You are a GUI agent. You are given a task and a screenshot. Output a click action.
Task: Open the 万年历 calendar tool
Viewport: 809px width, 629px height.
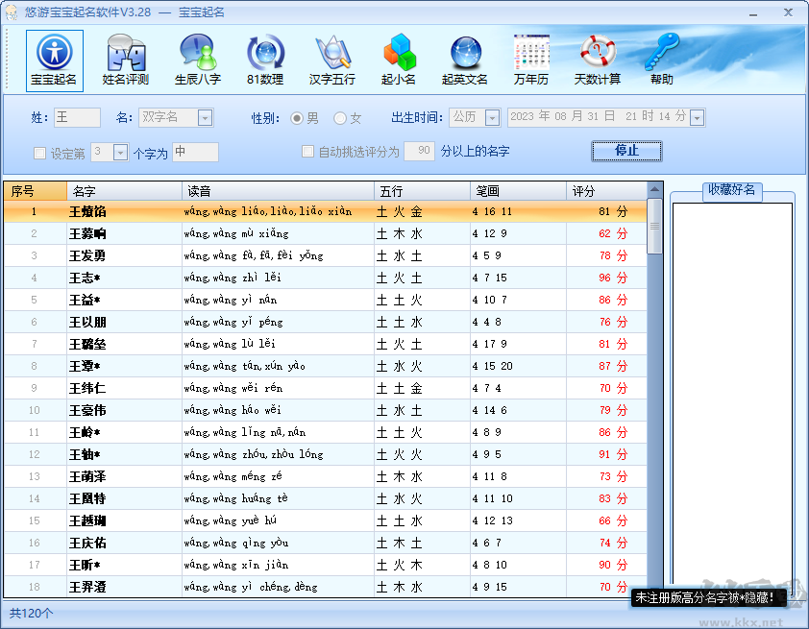[531, 60]
